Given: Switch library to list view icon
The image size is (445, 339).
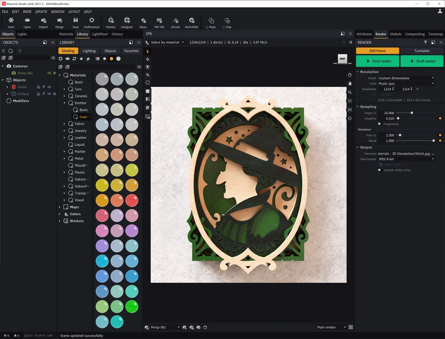Looking at the screenshot, I should click(x=98, y=59).
